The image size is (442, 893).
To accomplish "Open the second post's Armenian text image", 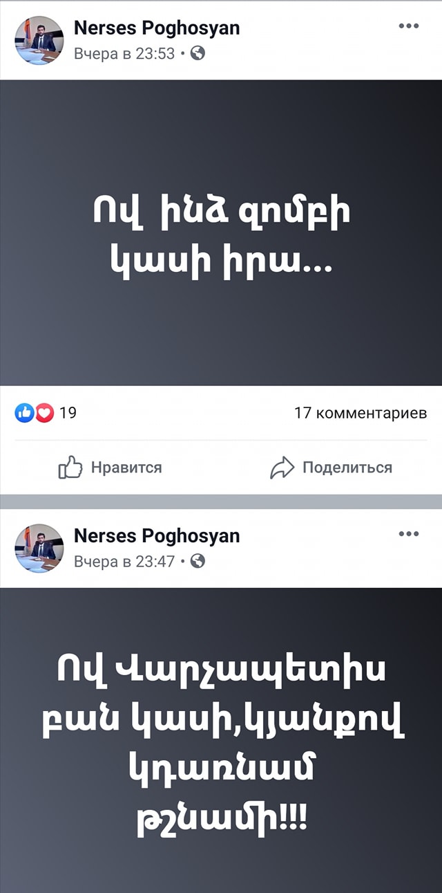I will point(221,740).
